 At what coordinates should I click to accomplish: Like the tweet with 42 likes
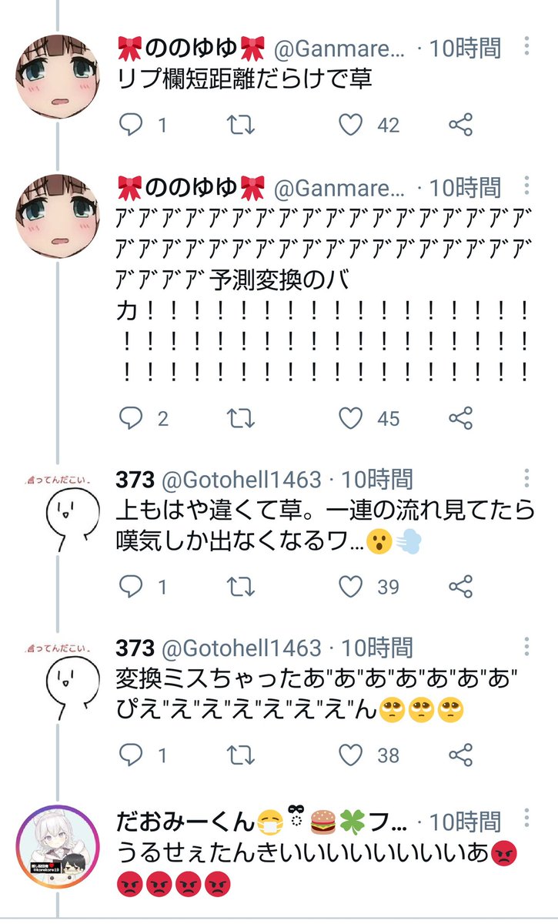[351, 125]
